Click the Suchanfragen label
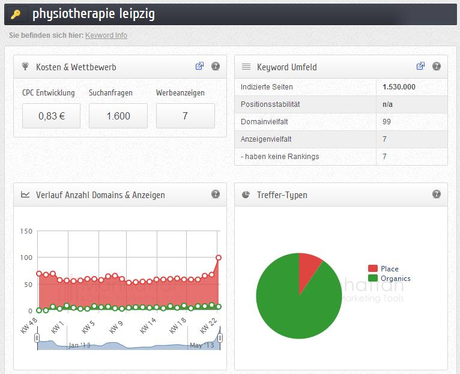Image resolution: width=460 pixels, height=374 pixels. [x=110, y=92]
